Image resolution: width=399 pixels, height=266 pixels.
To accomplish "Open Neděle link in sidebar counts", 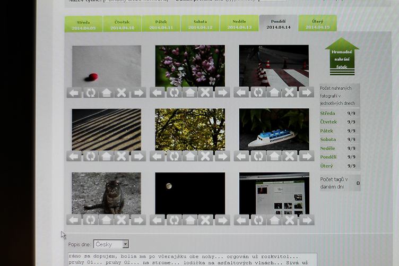I will (x=327, y=148).
